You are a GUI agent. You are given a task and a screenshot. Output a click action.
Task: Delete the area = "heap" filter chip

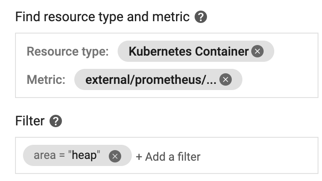coord(115,156)
